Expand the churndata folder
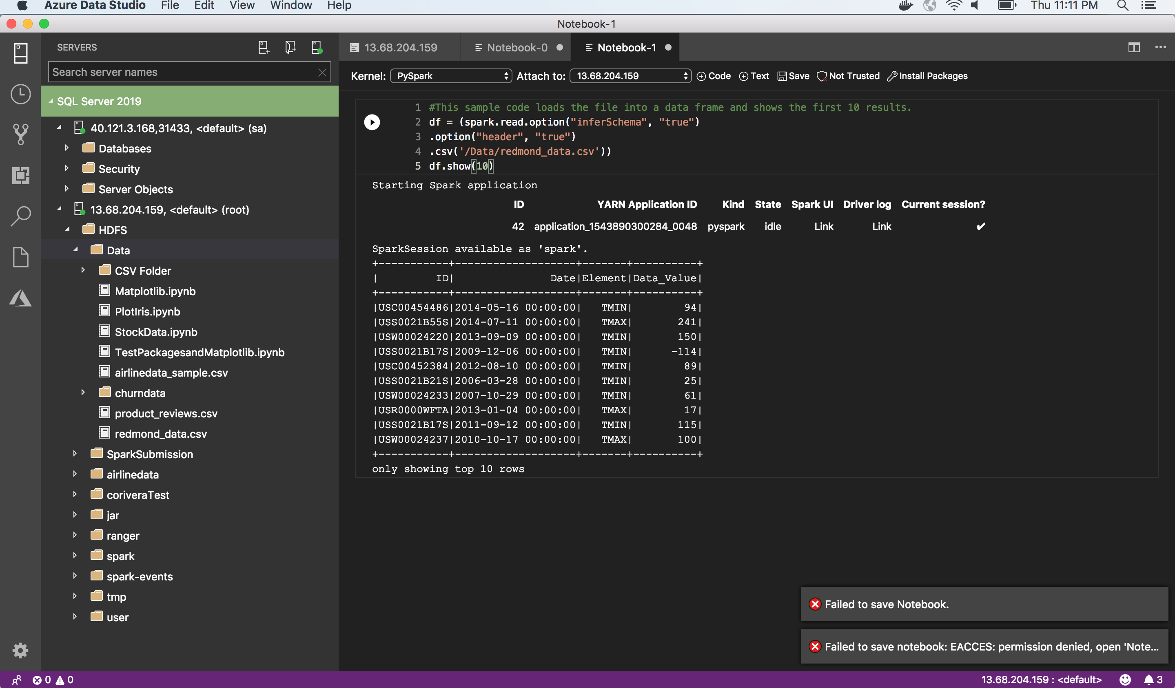The height and width of the screenshot is (688, 1175). pyautogui.click(x=84, y=393)
